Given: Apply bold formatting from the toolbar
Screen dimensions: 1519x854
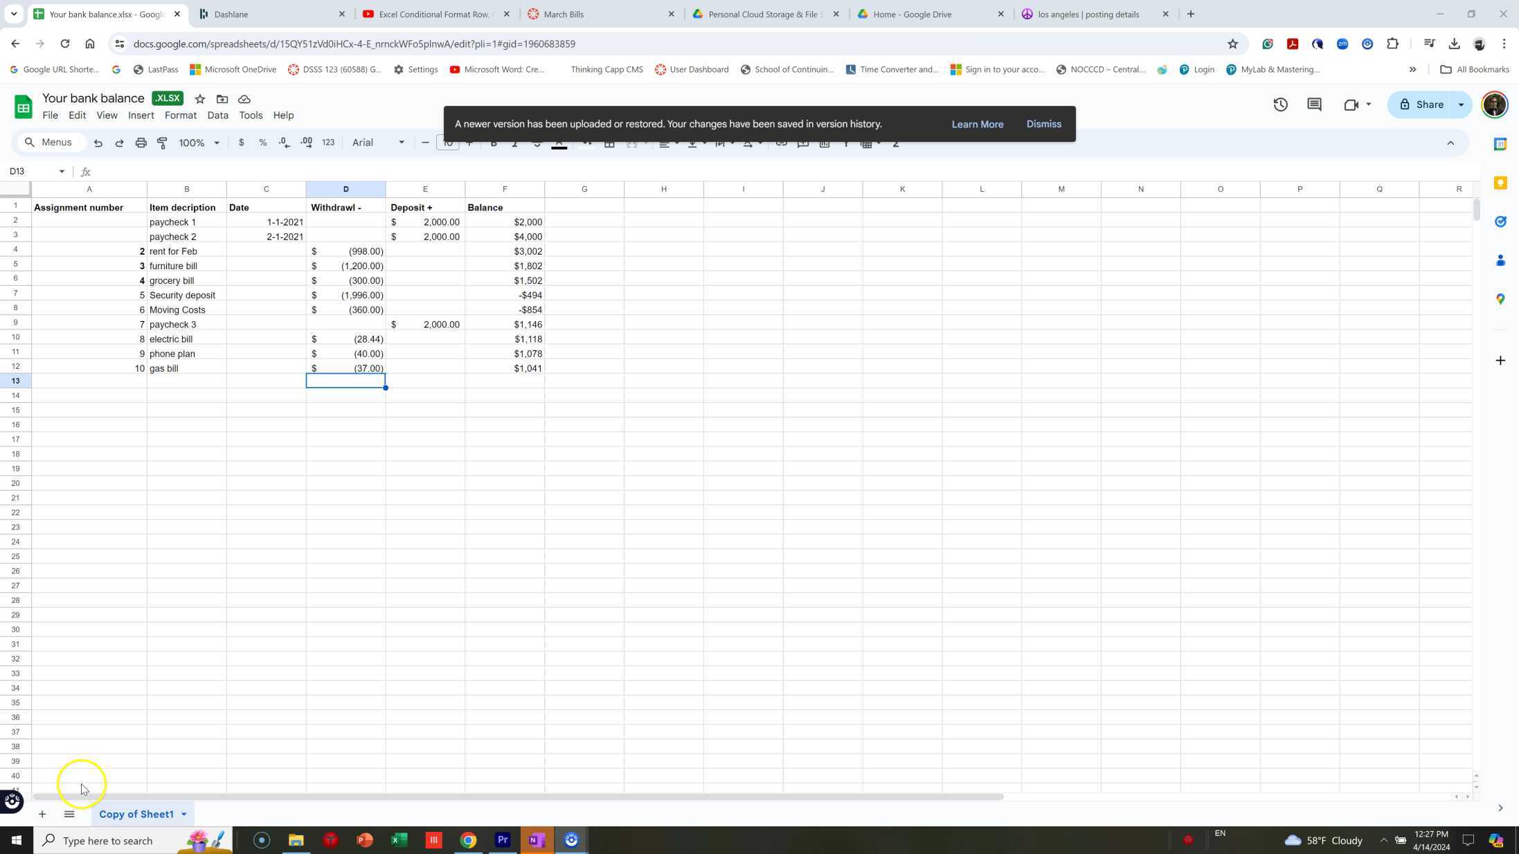Looking at the screenshot, I should pyautogui.click(x=493, y=143).
